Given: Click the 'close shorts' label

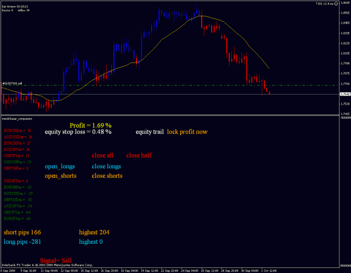Looking at the screenshot, I should (107, 176).
